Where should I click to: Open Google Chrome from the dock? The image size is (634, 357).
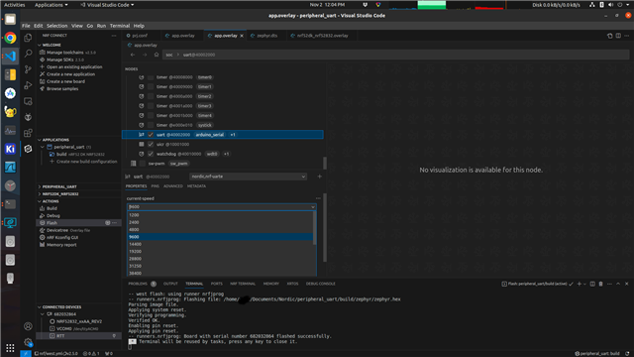tap(10, 38)
